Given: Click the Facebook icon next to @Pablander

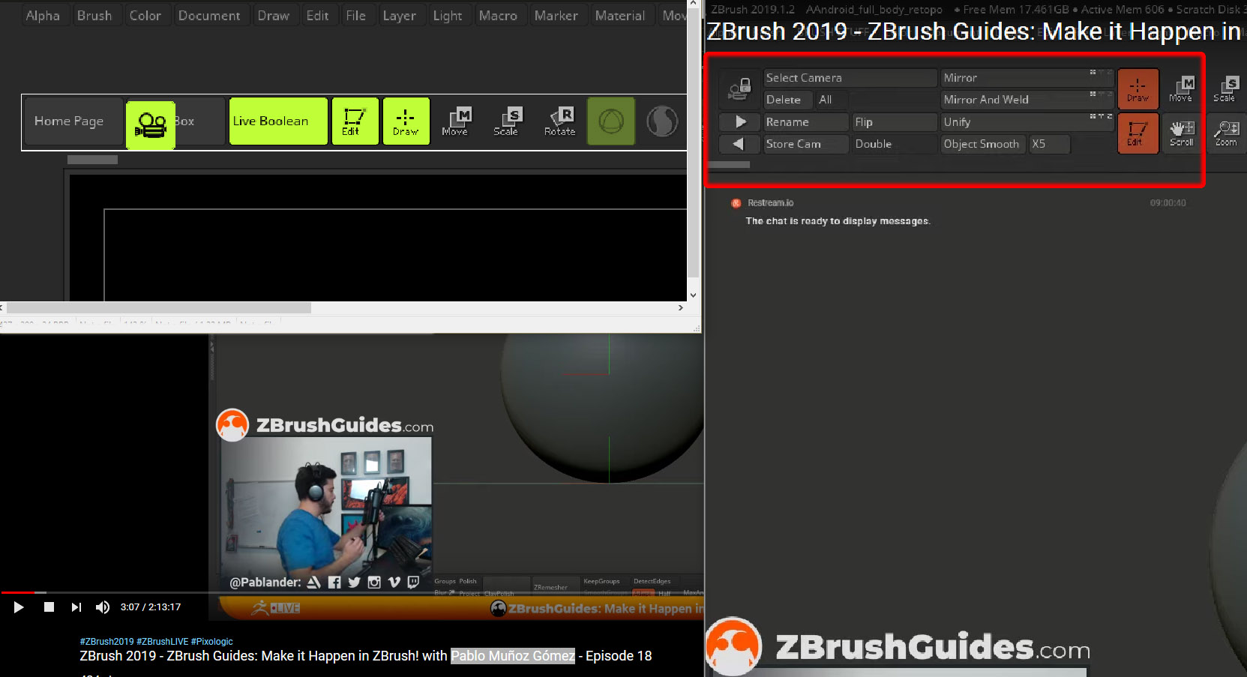Looking at the screenshot, I should [x=334, y=583].
